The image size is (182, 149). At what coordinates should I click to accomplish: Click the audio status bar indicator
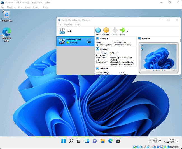(141, 147)
